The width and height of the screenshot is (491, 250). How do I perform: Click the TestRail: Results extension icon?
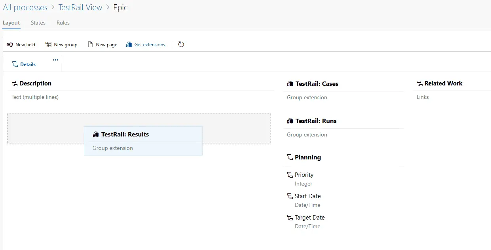pyautogui.click(x=96, y=134)
